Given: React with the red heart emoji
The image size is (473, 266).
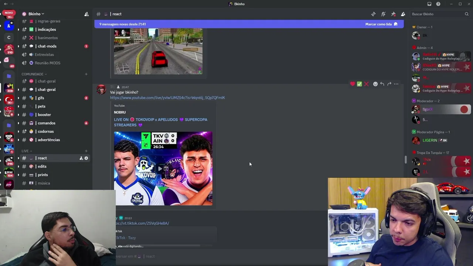Looking at the screenshot, I should click(x=353, y=84).
